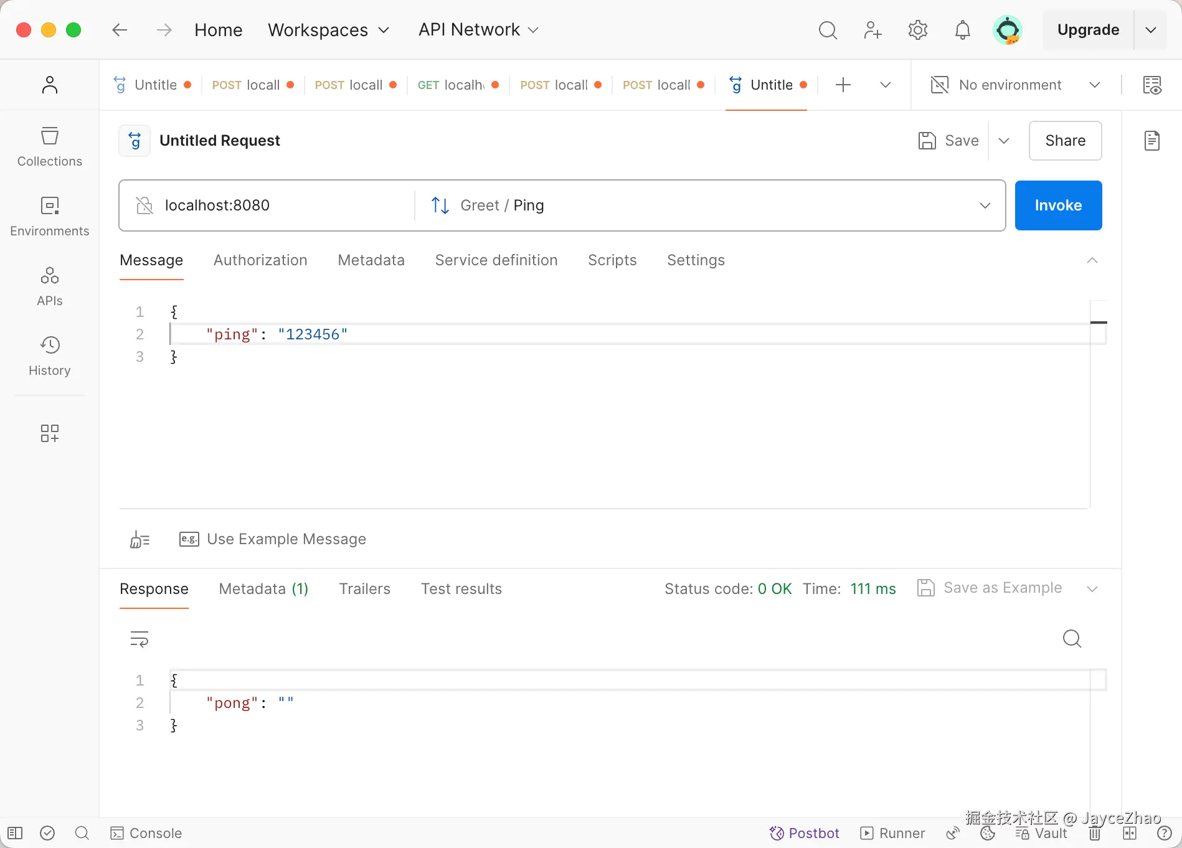Screen dimensions: 1182x848
Task: Click the notifications bell icon
Action: coord(962,30)
